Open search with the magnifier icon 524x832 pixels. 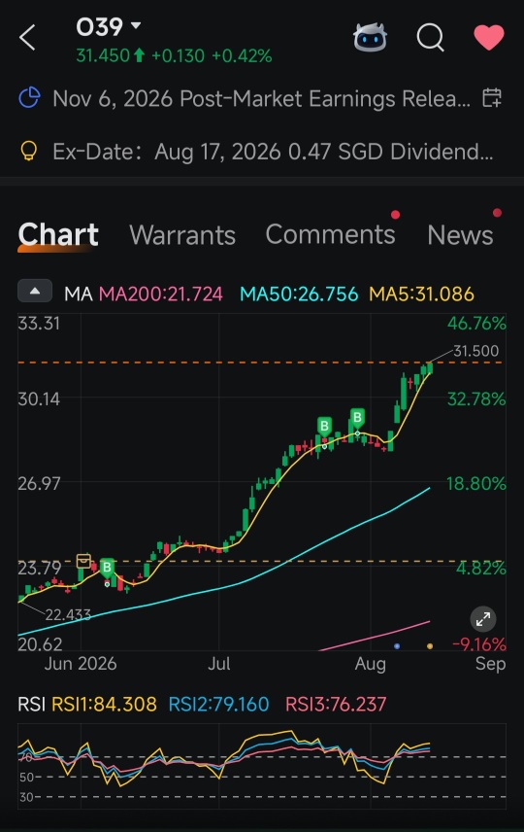tap(430, 38)
